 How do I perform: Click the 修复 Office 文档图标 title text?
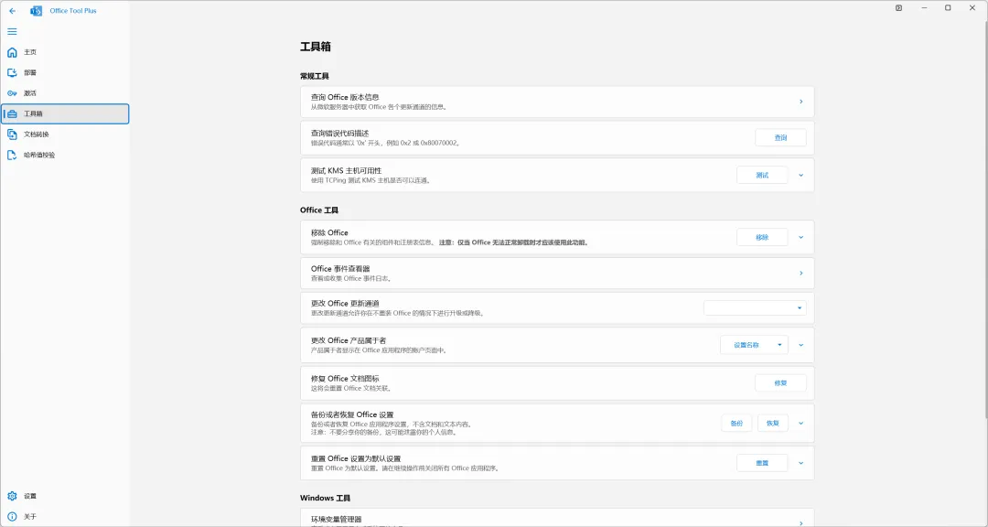coord(345,379)
